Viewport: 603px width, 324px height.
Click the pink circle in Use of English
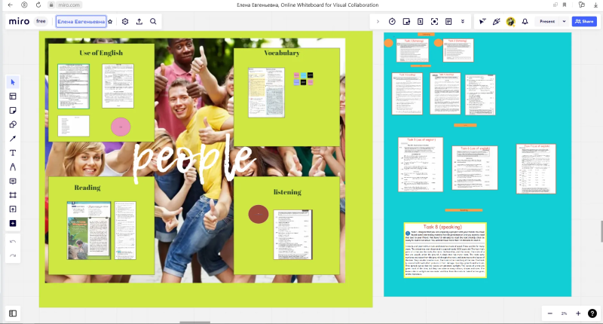(121, 127)
